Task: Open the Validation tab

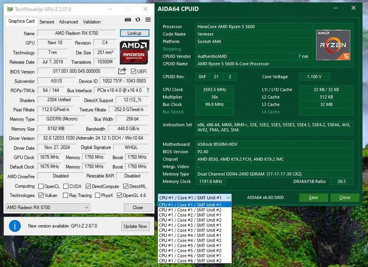Action: coord(92,22)
